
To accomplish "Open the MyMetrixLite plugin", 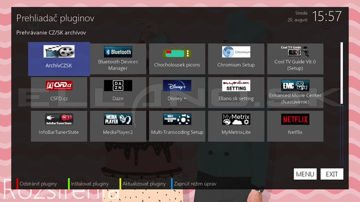I will click(x=236, y=126).
